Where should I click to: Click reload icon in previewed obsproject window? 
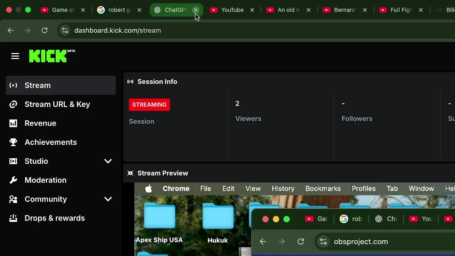pyautogui.click(x=301, y=242)
